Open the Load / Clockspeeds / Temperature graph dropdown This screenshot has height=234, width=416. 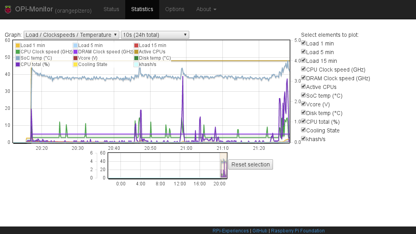71,34
